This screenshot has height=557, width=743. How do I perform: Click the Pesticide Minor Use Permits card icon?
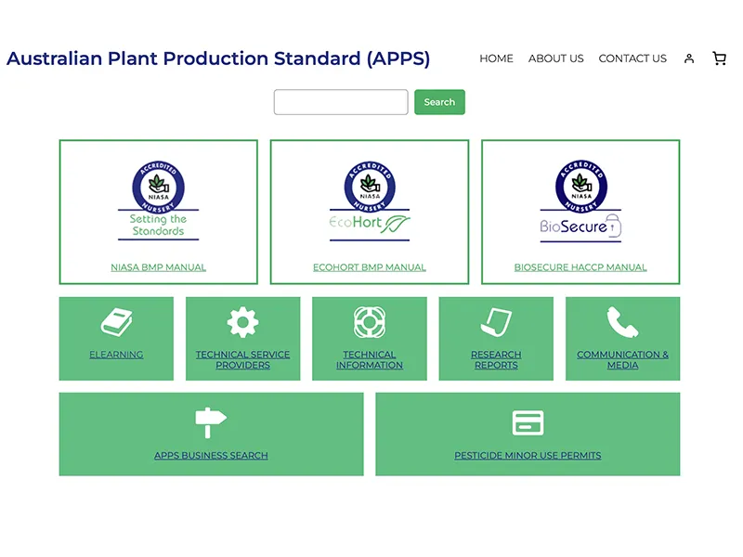coord(528,422)
